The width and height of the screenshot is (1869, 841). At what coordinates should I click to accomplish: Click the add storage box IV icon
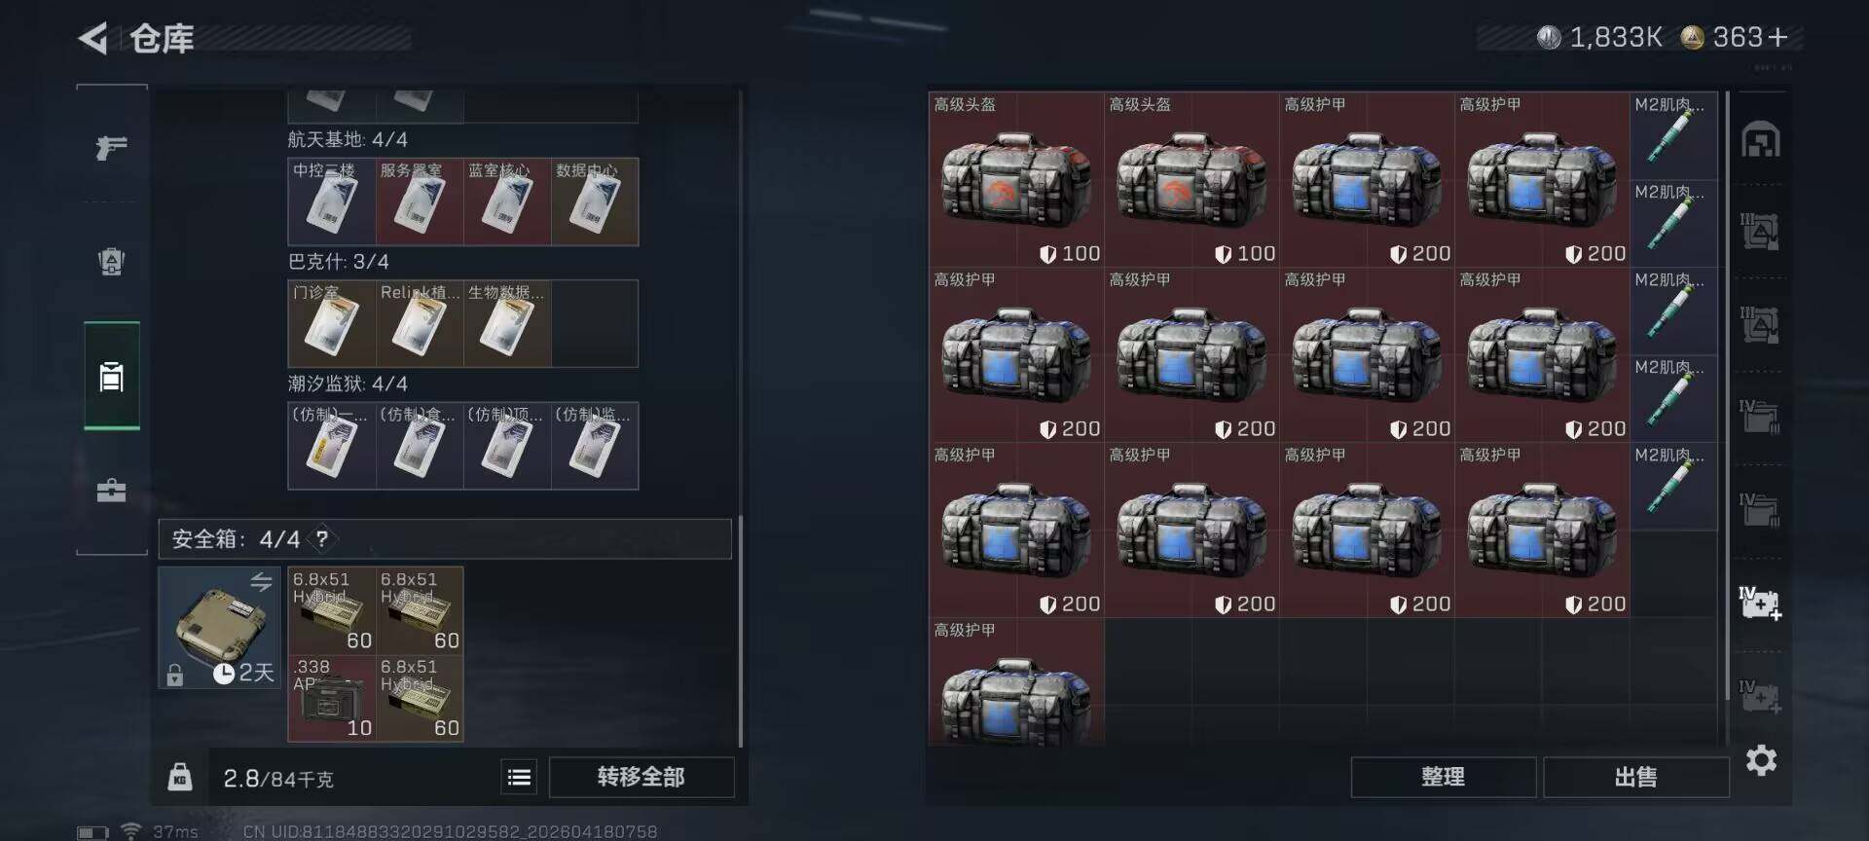coord(1760,603)
